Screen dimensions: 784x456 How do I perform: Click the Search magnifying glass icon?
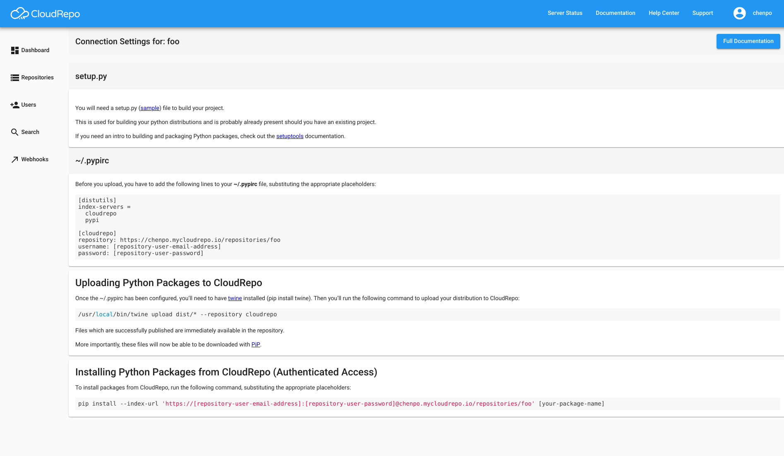pyautogui.click(x=15, y=132)
